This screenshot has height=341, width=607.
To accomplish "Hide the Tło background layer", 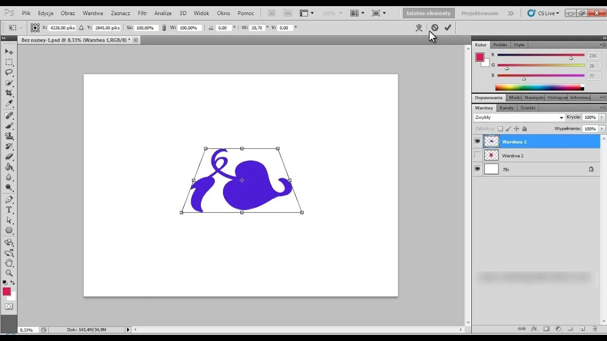I will pyautogui.click(x=478, y=169).
